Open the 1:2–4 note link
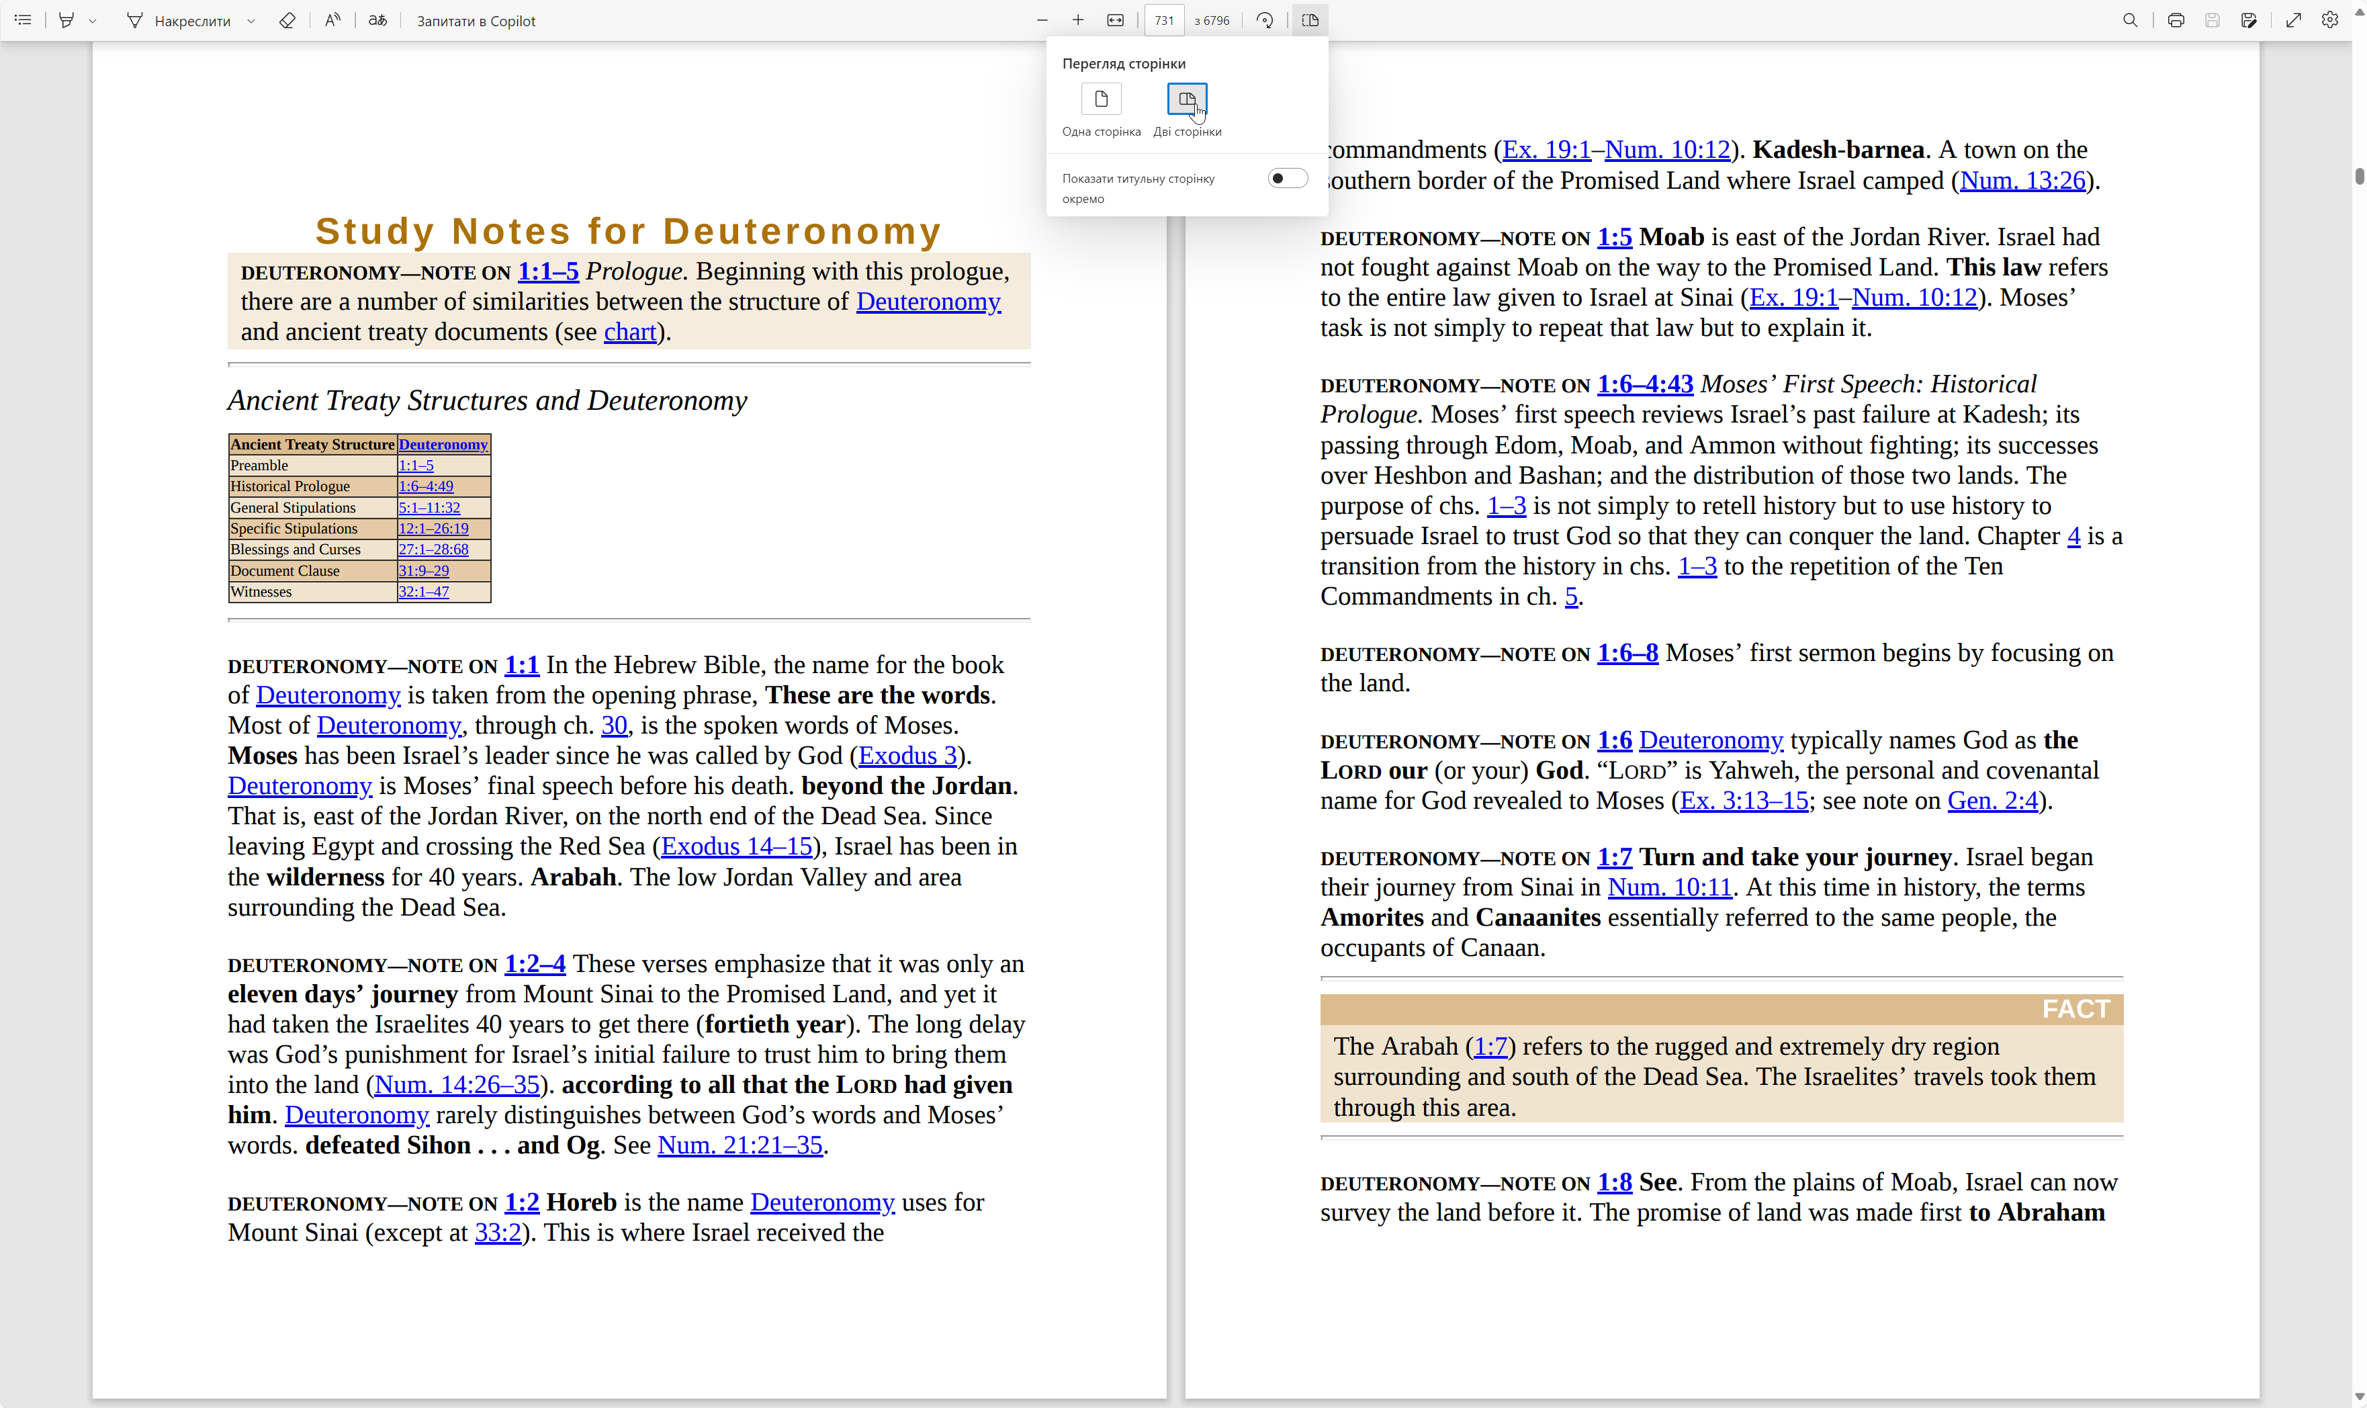 (x=535, y=964)
